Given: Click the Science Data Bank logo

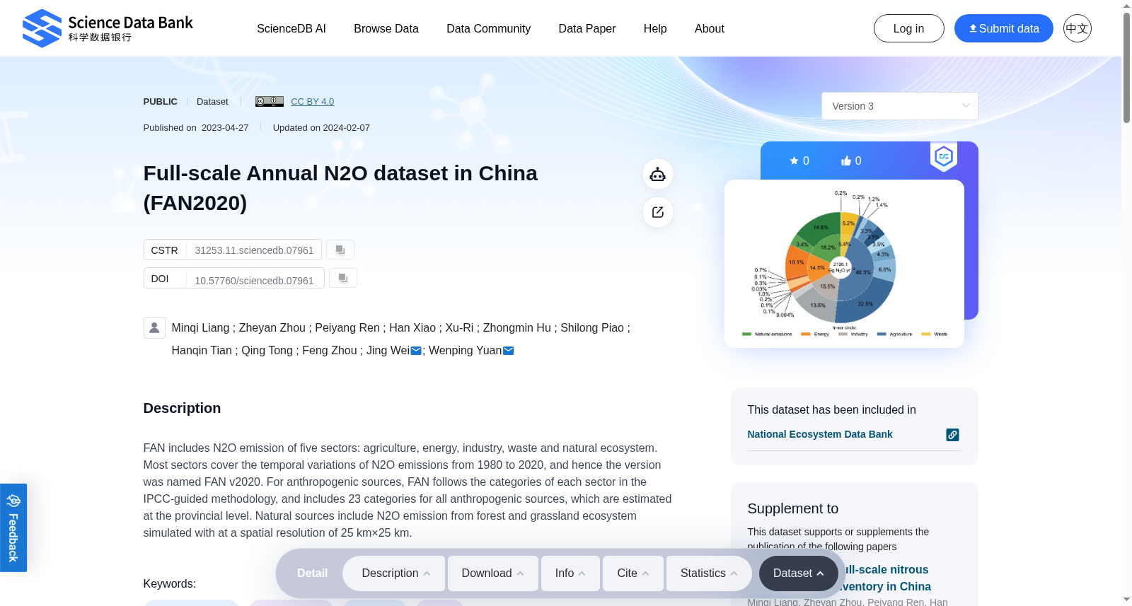Looking at the screenshot, I should click(x=108, y=28).
